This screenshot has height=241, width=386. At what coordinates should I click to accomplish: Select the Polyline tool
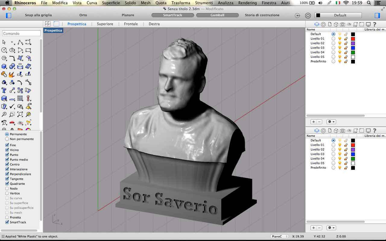pyautogui.click(x=20, y=42)
